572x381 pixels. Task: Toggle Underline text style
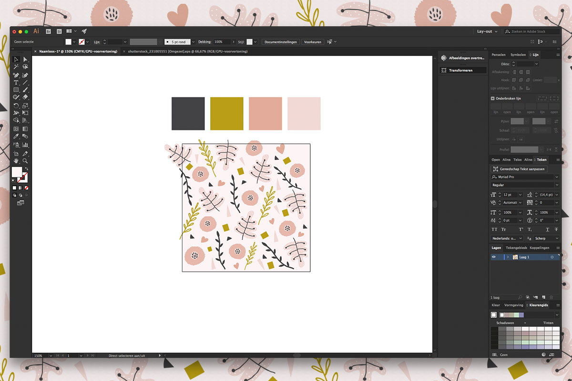pos(547,230)
